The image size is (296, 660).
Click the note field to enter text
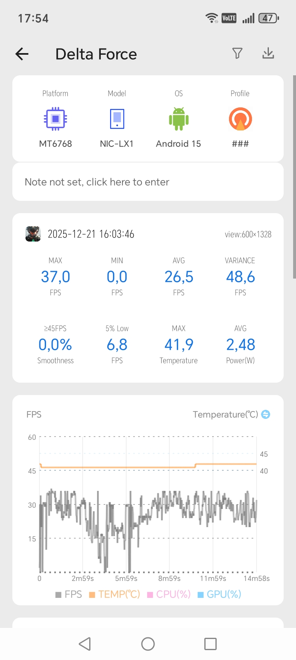tap(148, 182)
